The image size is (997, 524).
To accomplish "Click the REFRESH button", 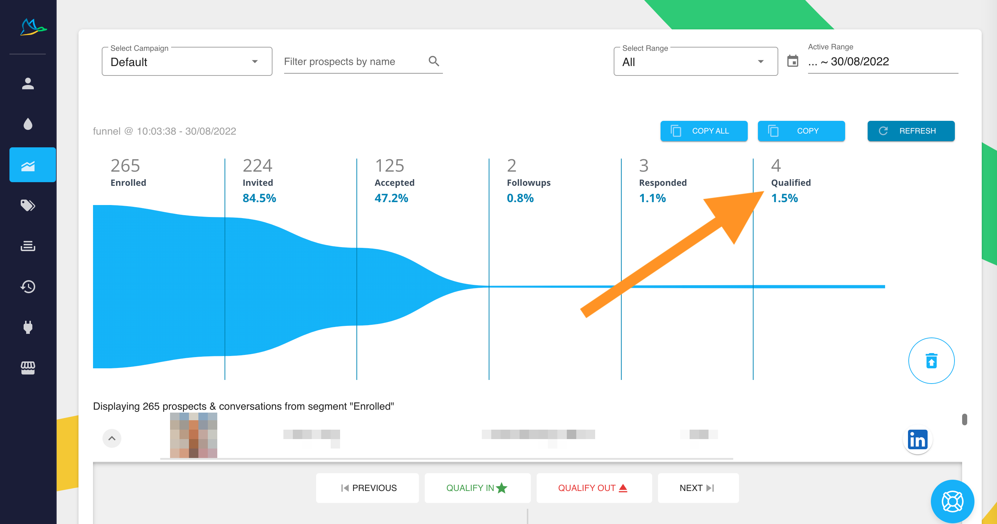I will [x=911, y=131].
